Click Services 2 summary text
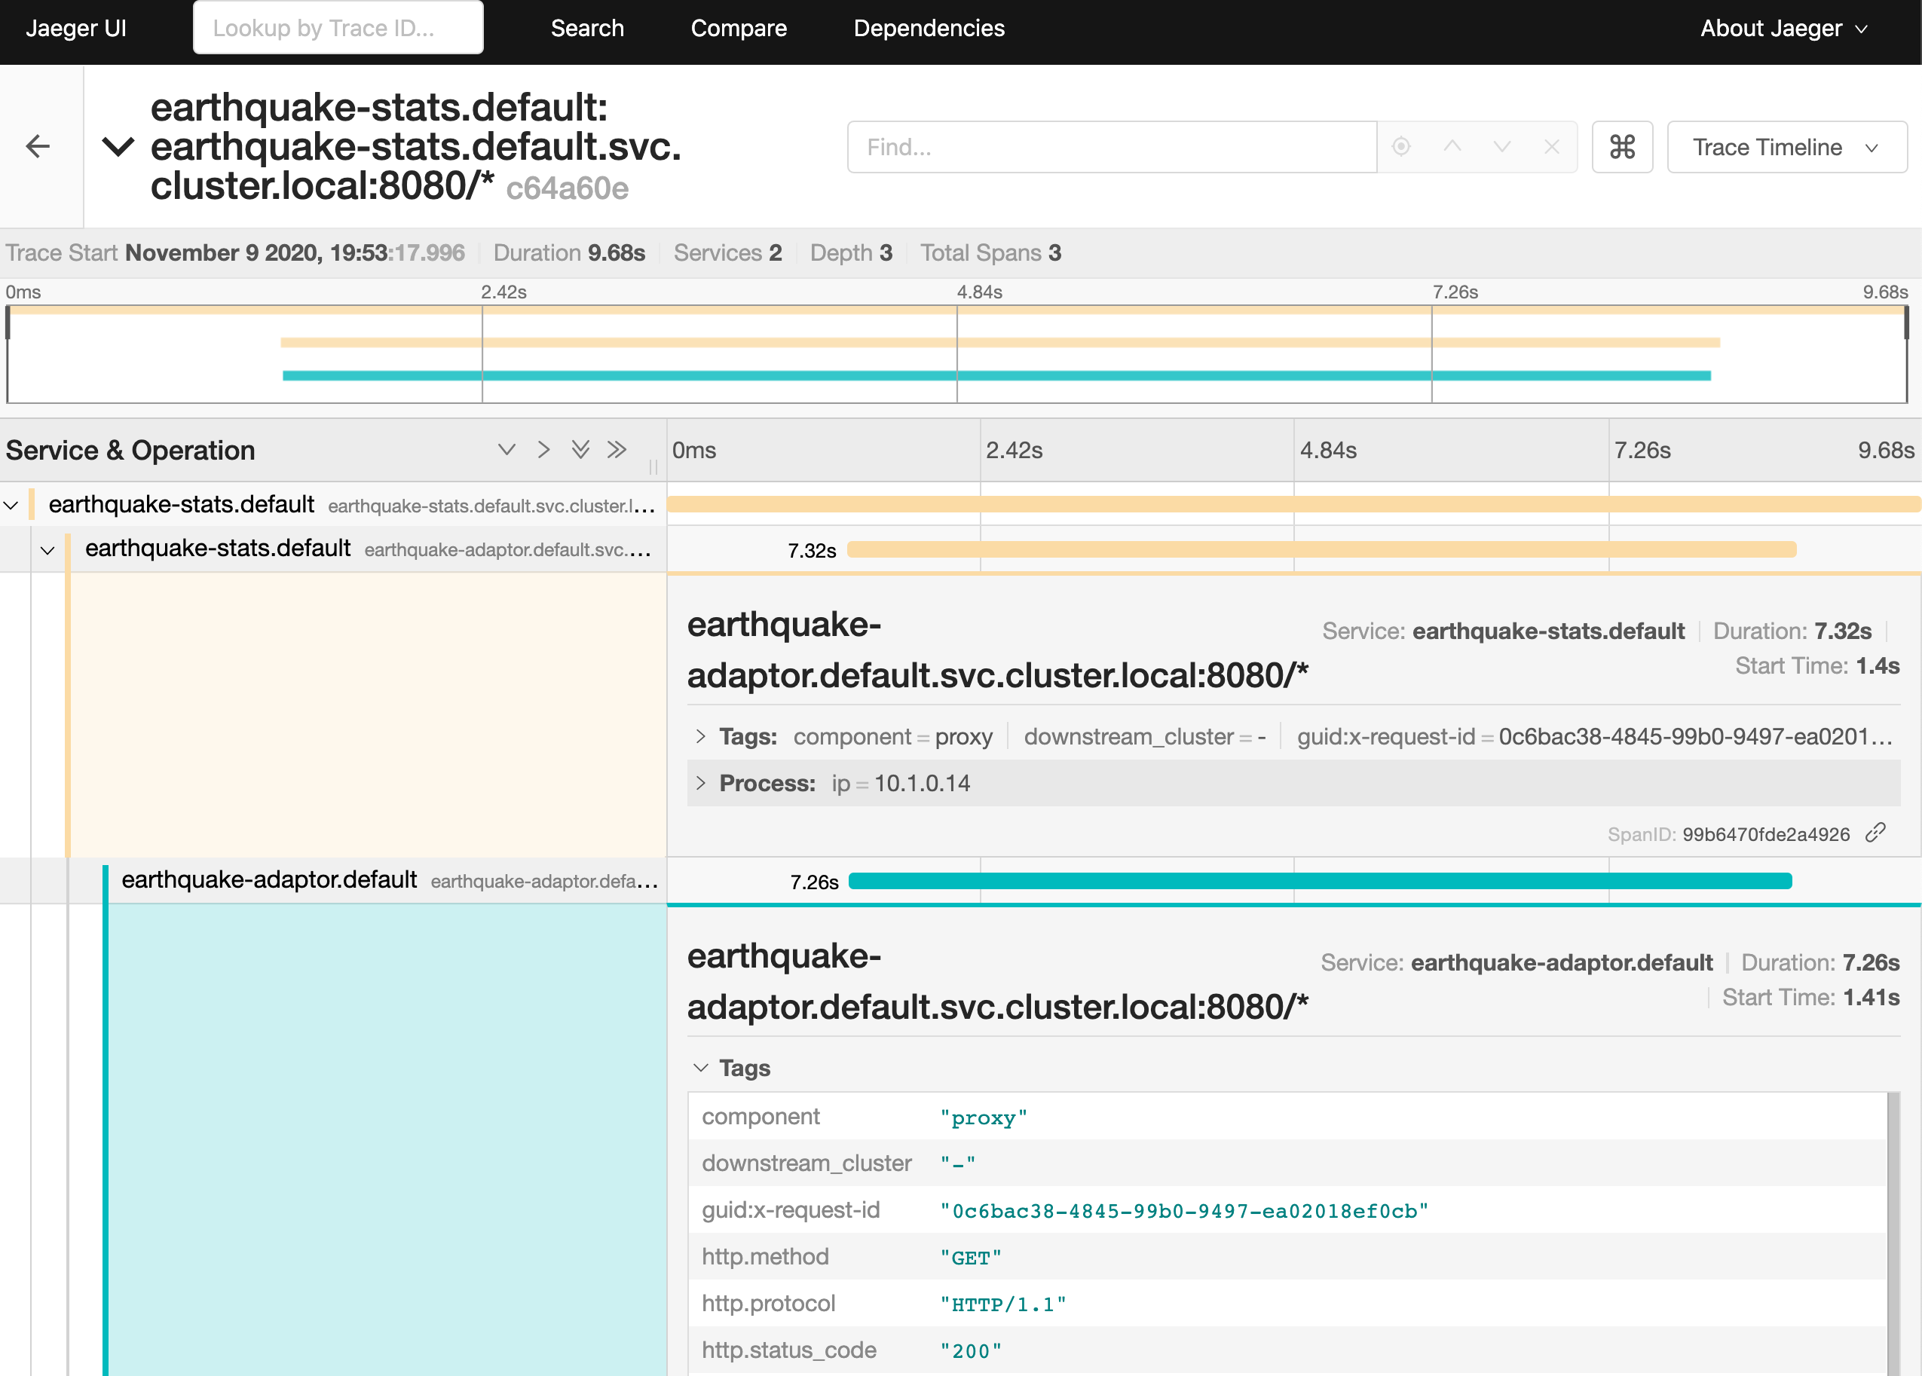Screen dimensions: 1922x1376 [727, 252]
